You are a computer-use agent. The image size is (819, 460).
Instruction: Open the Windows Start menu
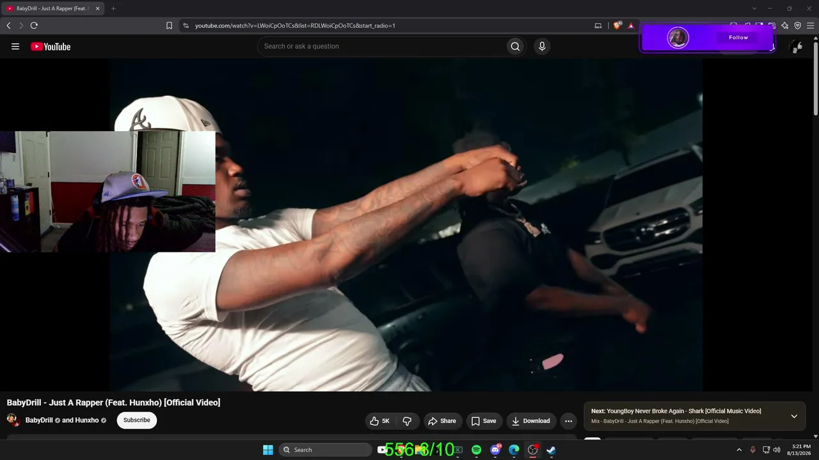pyautogui.click(x=268, y=450)
